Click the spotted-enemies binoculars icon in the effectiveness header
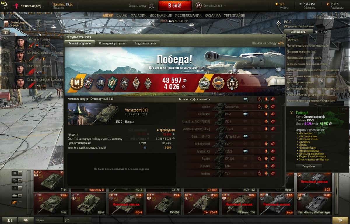The width and height of the screenshot is (350, 224). pyautogui.click(x=246, y=99)
